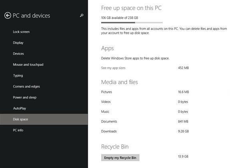Open Corners and edges settings
The height and width of the screenshot is (168, 240).
26,87
